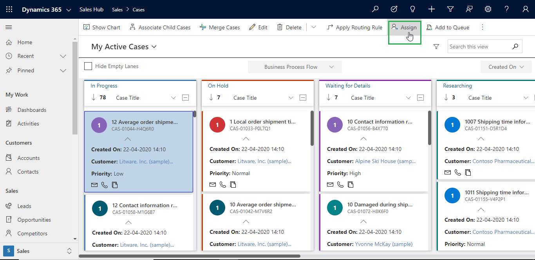The image size is (535, 260).
Task: Click phone icon on case CAS-01044-H4Q6R0
Action: pos(105,185)
